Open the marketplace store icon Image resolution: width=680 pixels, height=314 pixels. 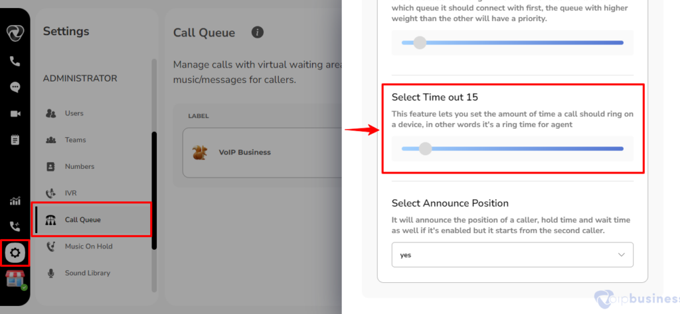pos(15,279)
